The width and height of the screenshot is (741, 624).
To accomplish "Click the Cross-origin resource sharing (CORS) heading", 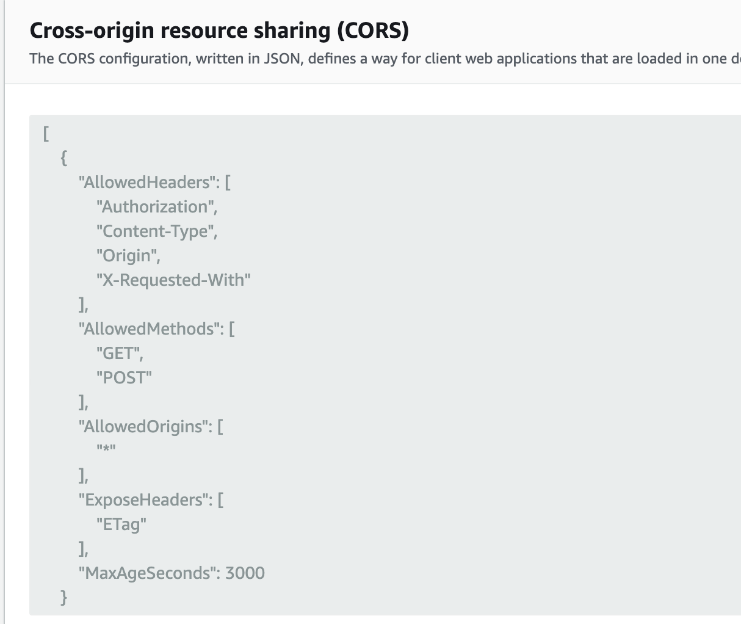I will (219, 31).
